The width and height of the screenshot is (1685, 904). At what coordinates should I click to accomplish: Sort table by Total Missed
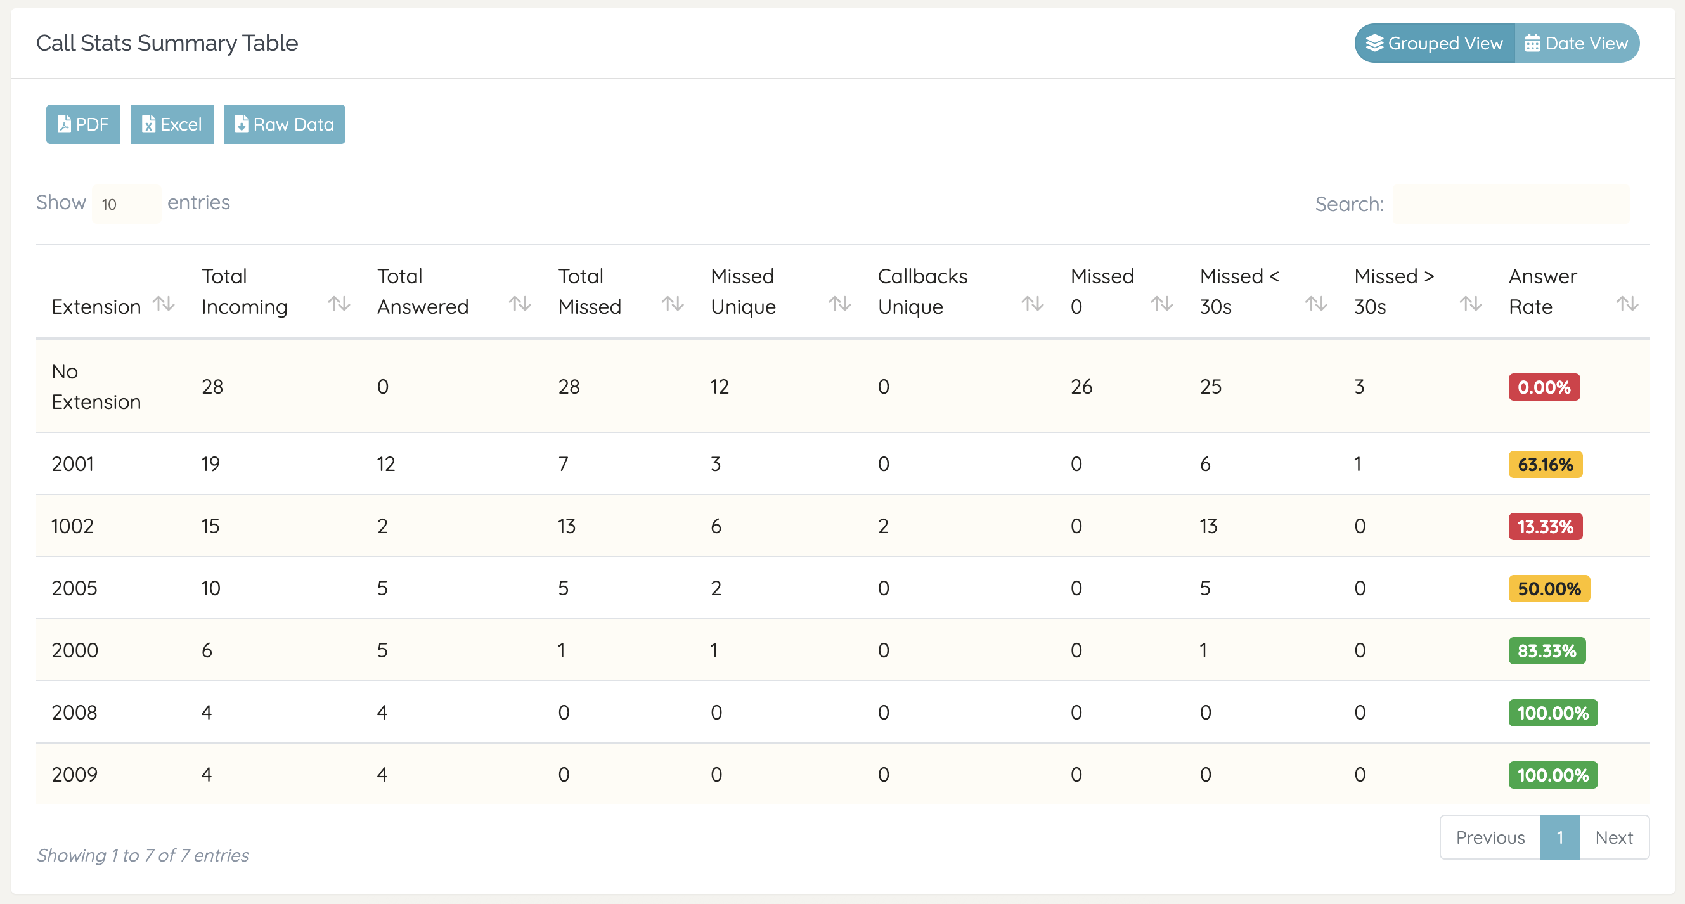[673, 304]
